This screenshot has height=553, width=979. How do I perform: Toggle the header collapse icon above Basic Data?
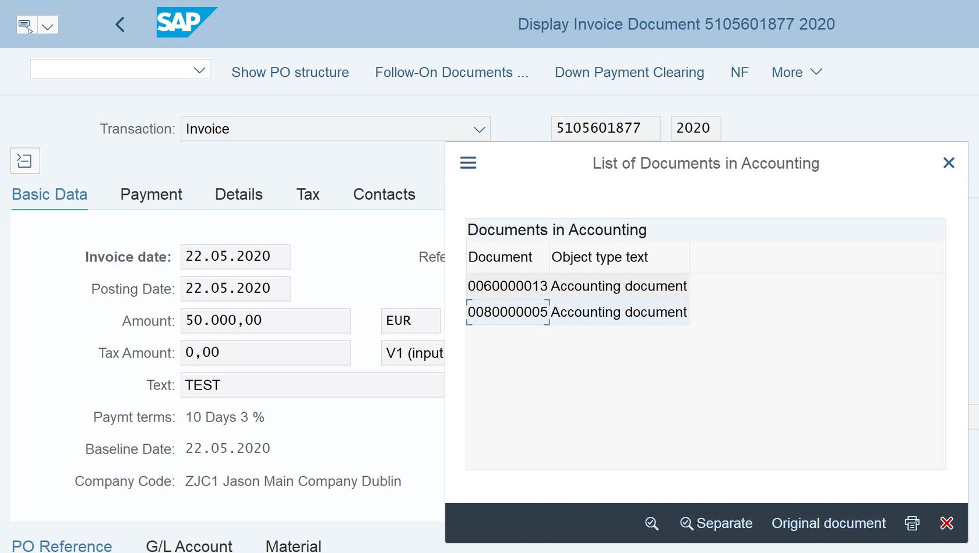pos(25,161)
